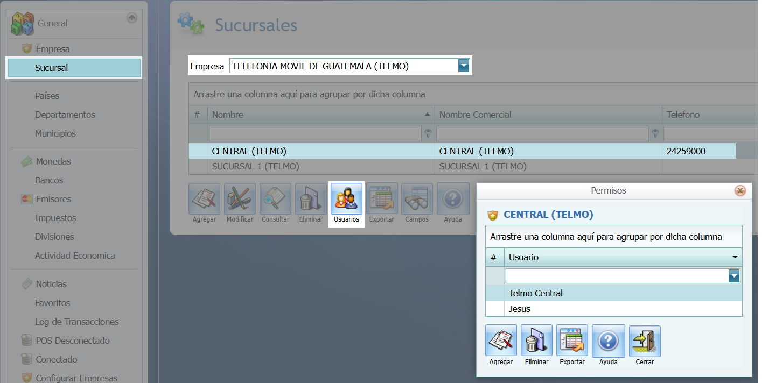Click the Usuarios icon in the Sucursales toolbar
This screenshot has width=762, height=383.
(x=346, y=203)
